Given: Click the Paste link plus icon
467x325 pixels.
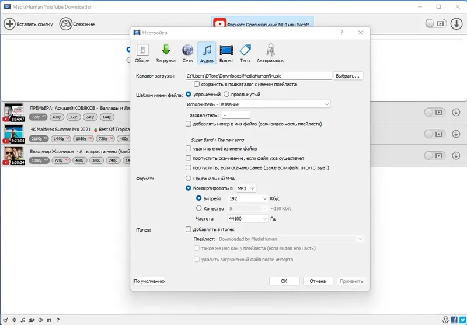Looking at the screenshot, I should click(9, 24).
